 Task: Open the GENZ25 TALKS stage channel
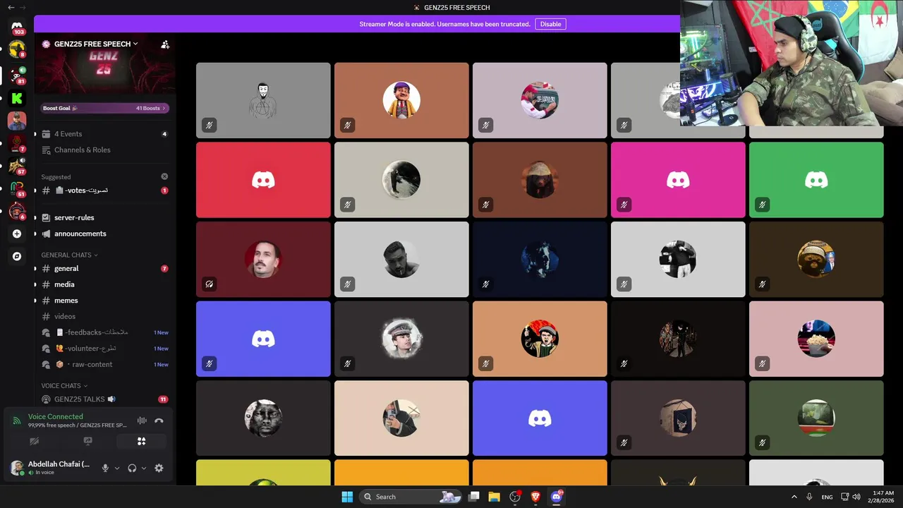104,399
